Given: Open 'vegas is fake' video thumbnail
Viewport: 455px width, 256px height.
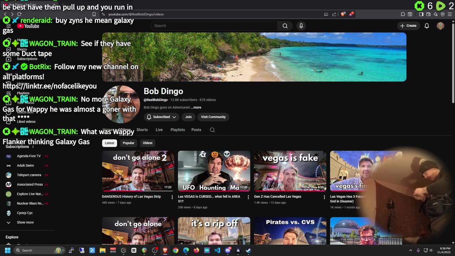Looking at the screenshot, I should click(x=290, y=171).
